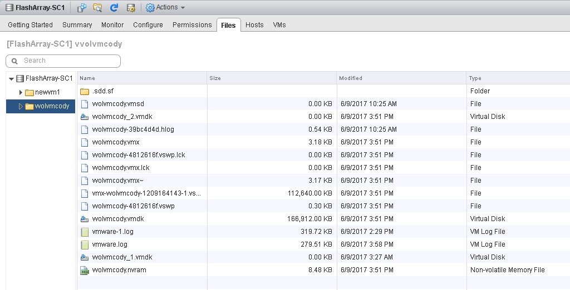The height and width of the screenshot is (290, 570).
Task: Click the browse files folder-magnifier icon
Action: [x=97, y=7]
